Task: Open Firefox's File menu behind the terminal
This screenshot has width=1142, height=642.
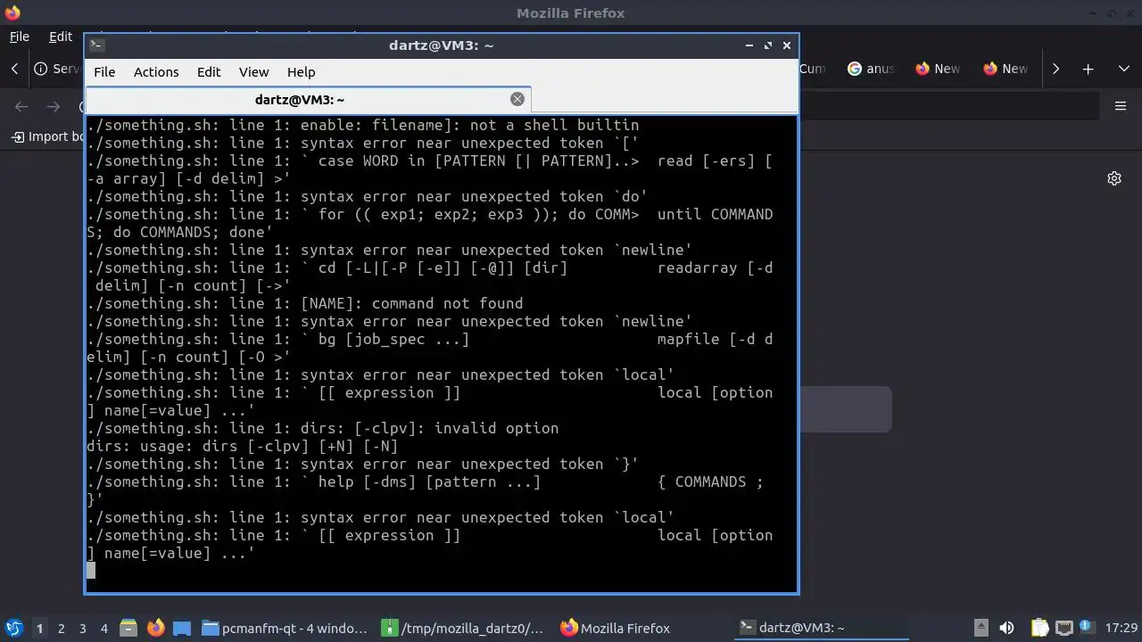Action: pyautogui.click(x=19, y=37)
